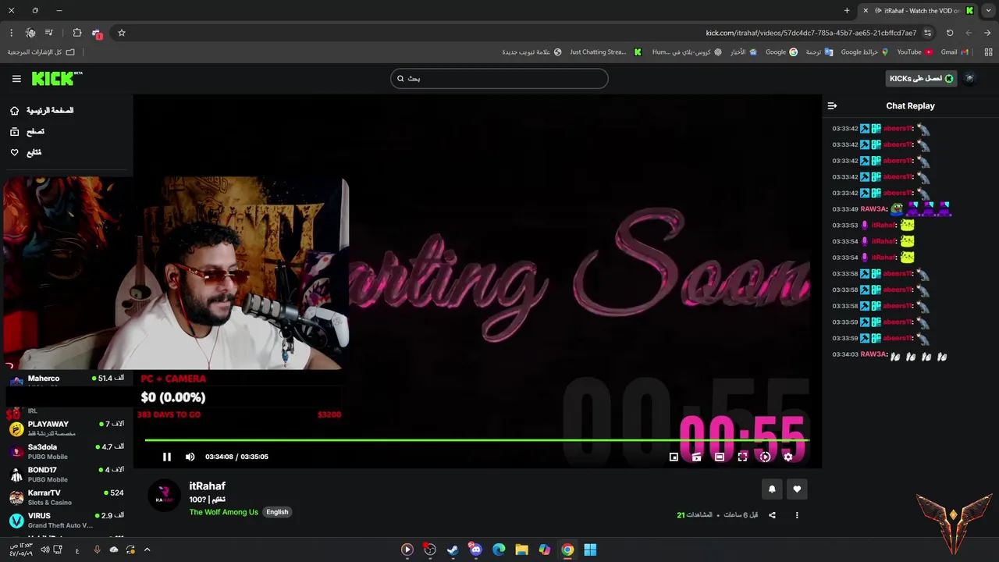The height and width of the screenshot is (562, 999).
Task: Open the itRahaf channel name link
Action: (x=207, y=486)
